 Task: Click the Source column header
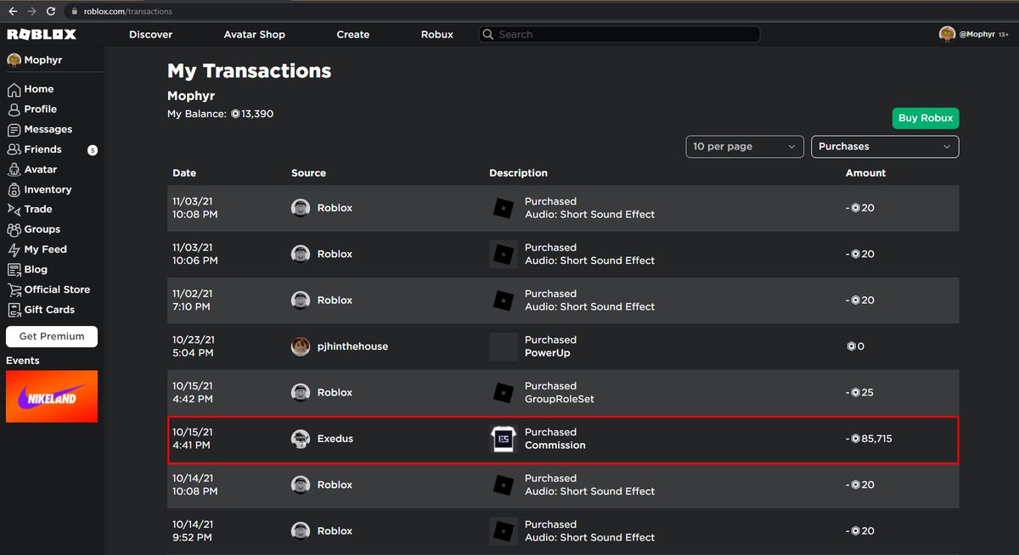308,173
